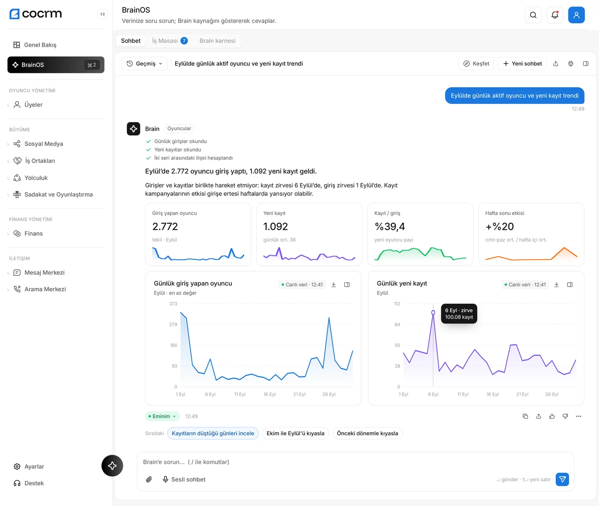Open the Geçmiş history dropdown
The width and height of the screenshot is (599, 506).
pyautogui.click(x=144, y=64)
